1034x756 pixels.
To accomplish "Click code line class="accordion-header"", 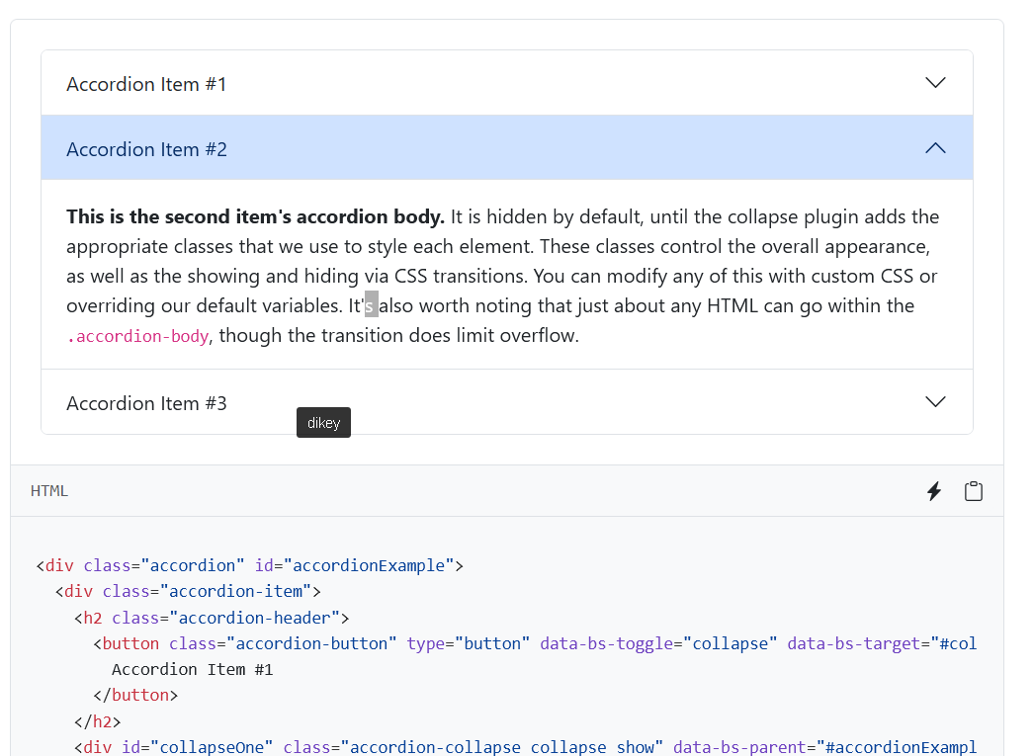I will (212, 618).
